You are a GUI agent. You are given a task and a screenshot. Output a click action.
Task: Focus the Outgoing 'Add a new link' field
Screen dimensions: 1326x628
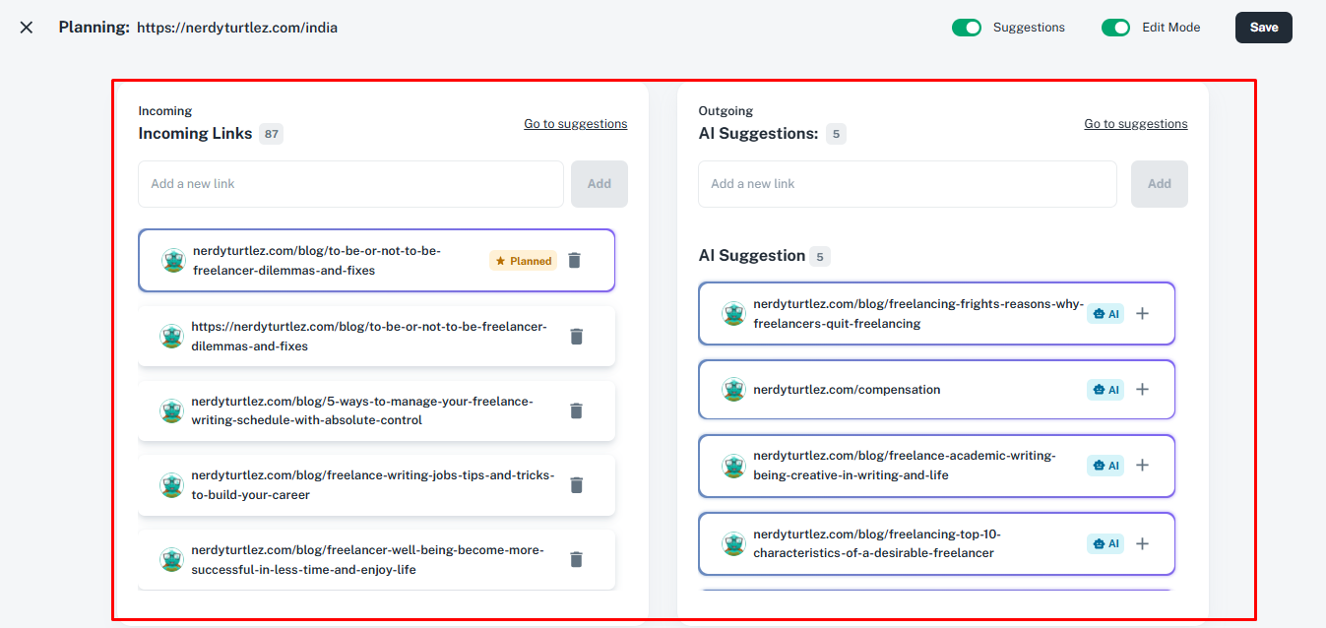[x=908, y=184]
